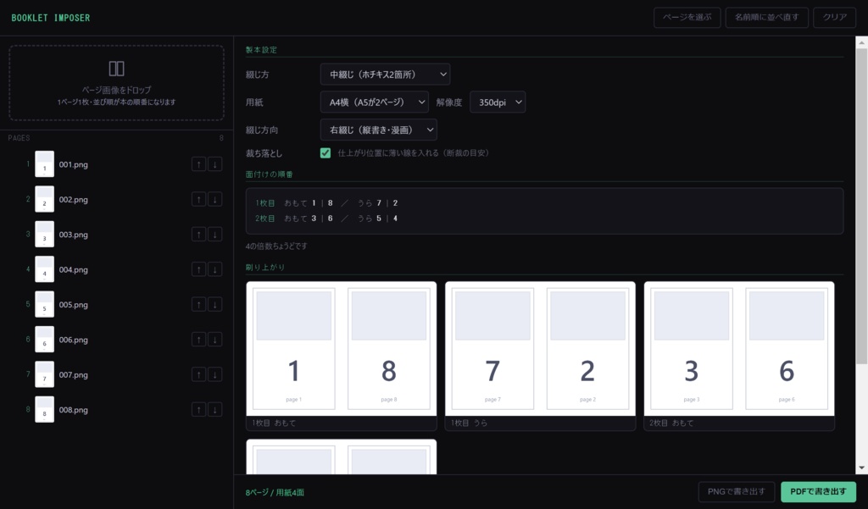Move 002.png down one position
The height and width of the screenshot is (509, 868).
tap(214, 199)
